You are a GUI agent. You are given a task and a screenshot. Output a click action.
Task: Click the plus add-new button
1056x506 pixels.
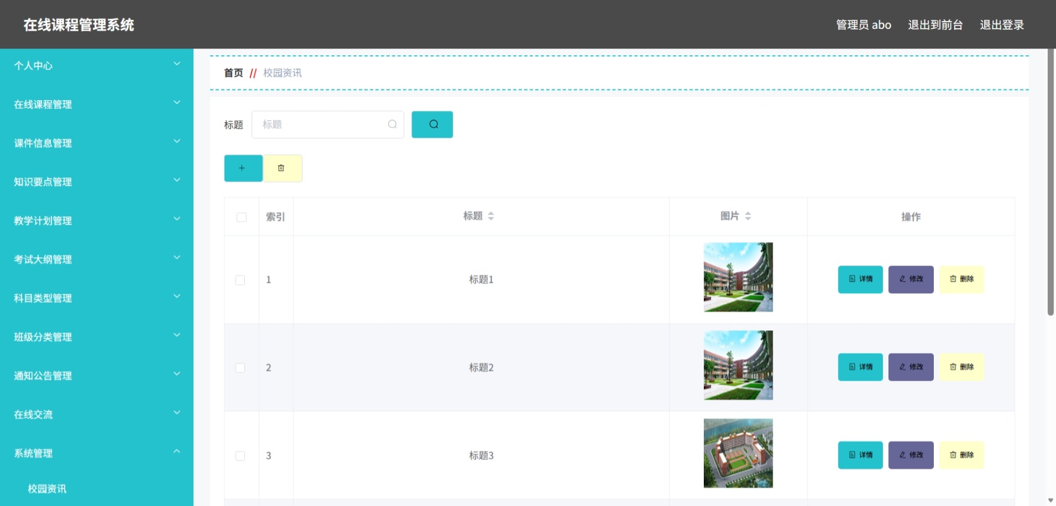(x=243, y=168)
